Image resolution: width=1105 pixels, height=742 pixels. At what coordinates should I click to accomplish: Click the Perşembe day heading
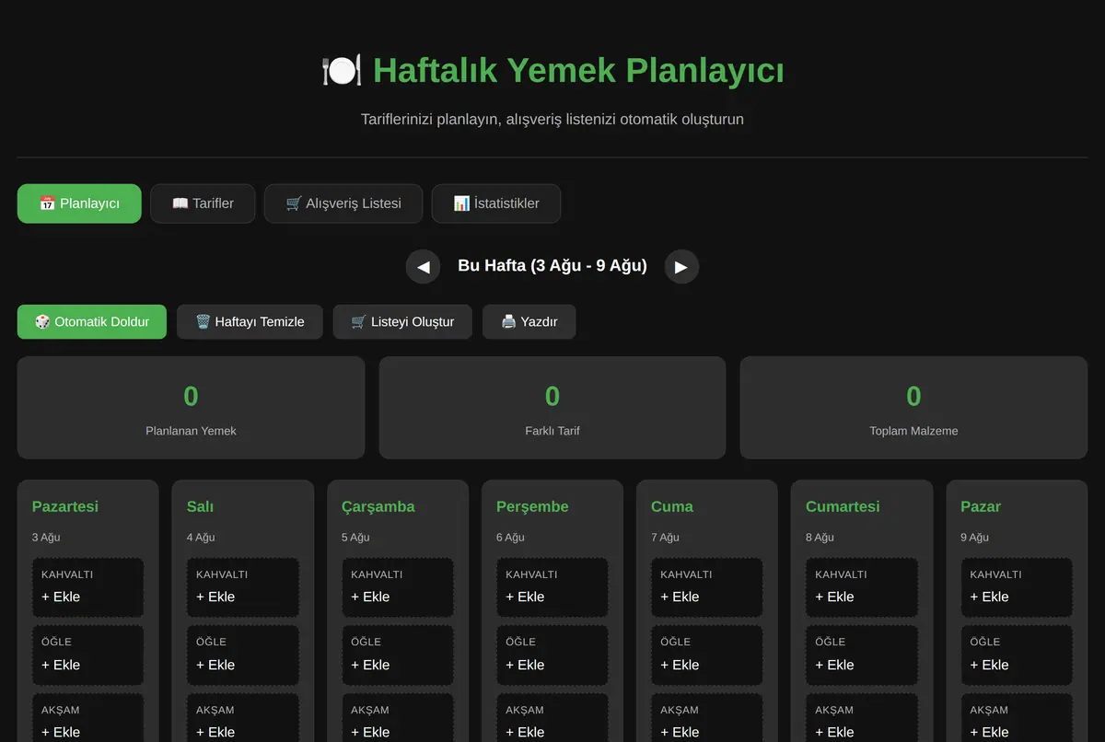tap(532, 506)
